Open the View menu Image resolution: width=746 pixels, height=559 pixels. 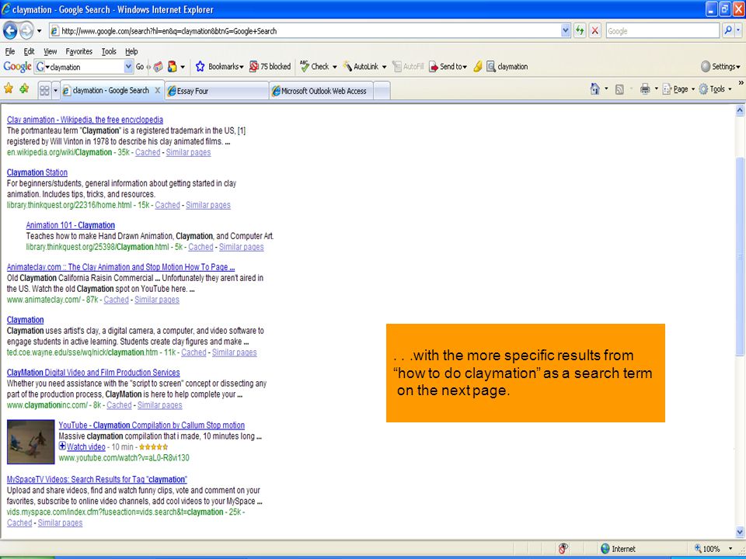pyautogui.click(x=50, y=51)
